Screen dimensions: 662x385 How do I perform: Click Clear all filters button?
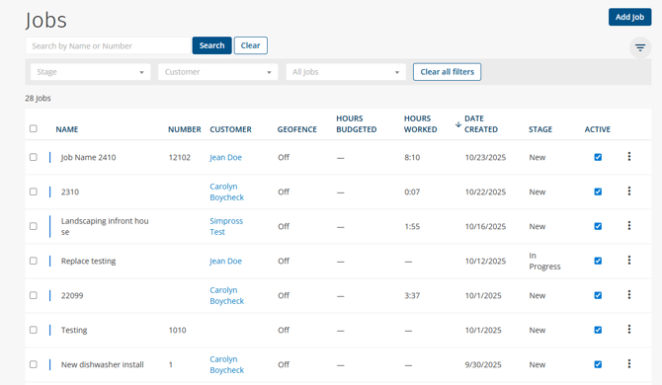(x=447, y=72)
